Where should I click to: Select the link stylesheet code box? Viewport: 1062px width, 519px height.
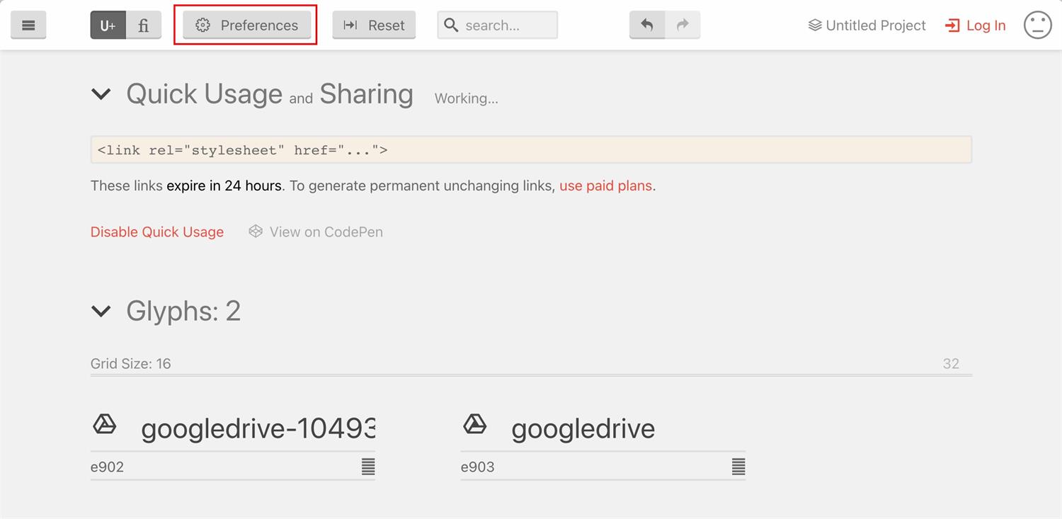click(x=531, y=150)
